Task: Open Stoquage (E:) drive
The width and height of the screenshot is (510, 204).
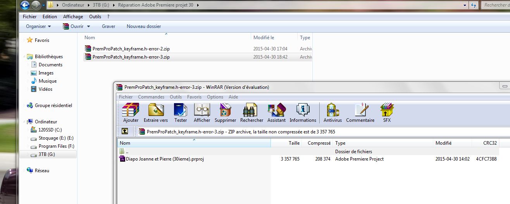Action: [56, 138]
